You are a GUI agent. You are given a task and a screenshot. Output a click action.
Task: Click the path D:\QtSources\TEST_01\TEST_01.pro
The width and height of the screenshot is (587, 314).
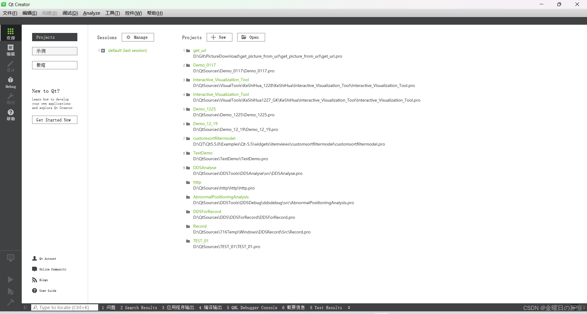point(227,247)
